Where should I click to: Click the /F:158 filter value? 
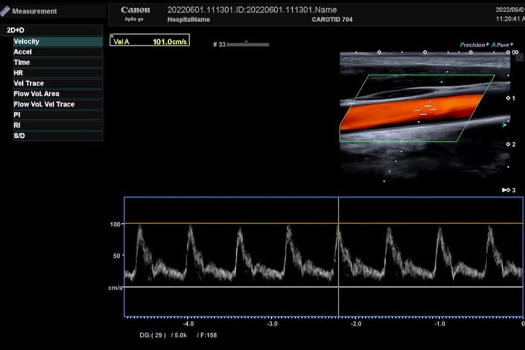pyautogui.click(x=207, y=335)
